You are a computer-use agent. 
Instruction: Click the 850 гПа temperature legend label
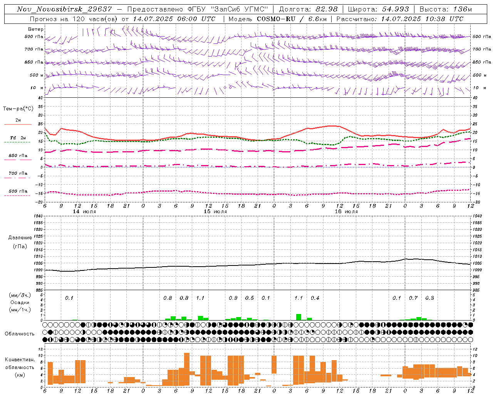click(x=18, y=156)
